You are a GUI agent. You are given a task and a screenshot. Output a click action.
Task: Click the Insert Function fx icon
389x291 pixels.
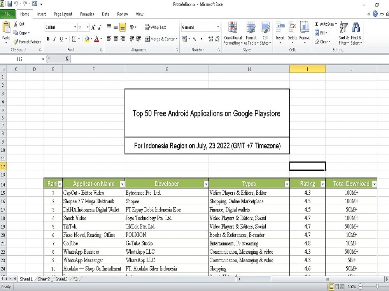tap(67, 59)
